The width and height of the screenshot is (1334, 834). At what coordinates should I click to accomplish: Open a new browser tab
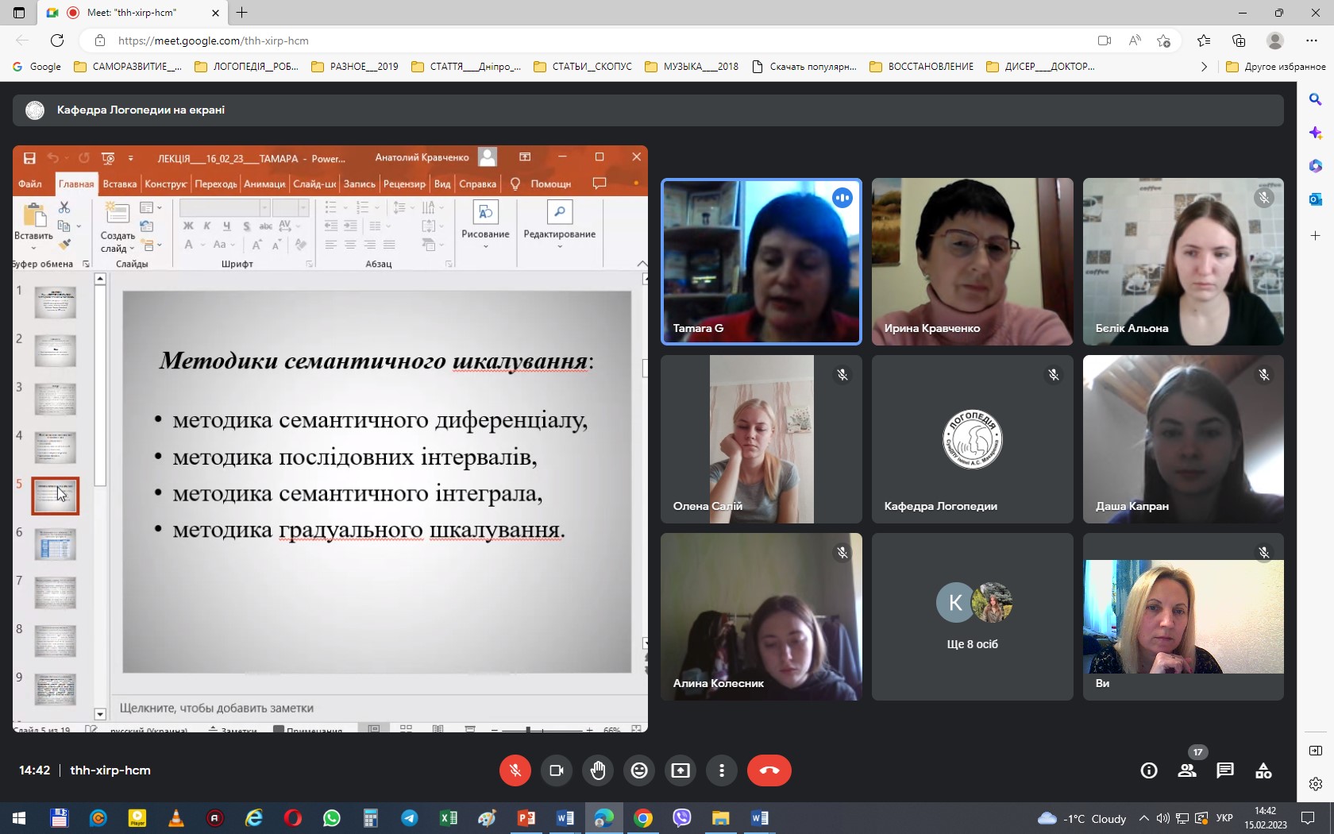242,13
